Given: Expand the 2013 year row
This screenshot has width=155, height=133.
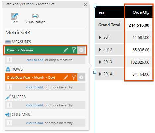Looking at the screenshot, I should (100, 62).
